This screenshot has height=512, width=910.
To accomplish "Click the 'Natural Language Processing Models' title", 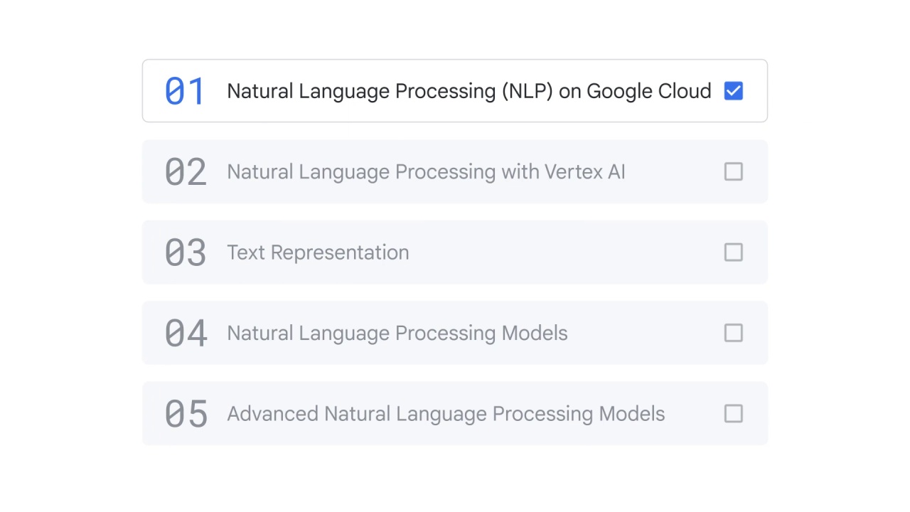I will pos(397,334).
